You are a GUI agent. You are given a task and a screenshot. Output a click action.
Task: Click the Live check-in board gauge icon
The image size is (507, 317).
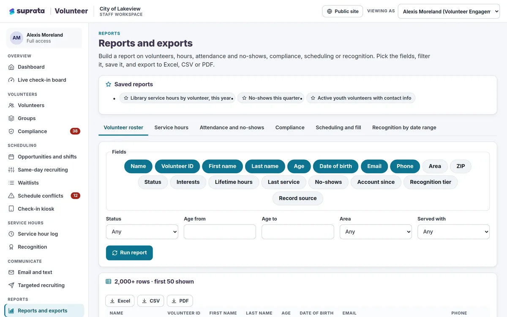click(x=11, y=80)
